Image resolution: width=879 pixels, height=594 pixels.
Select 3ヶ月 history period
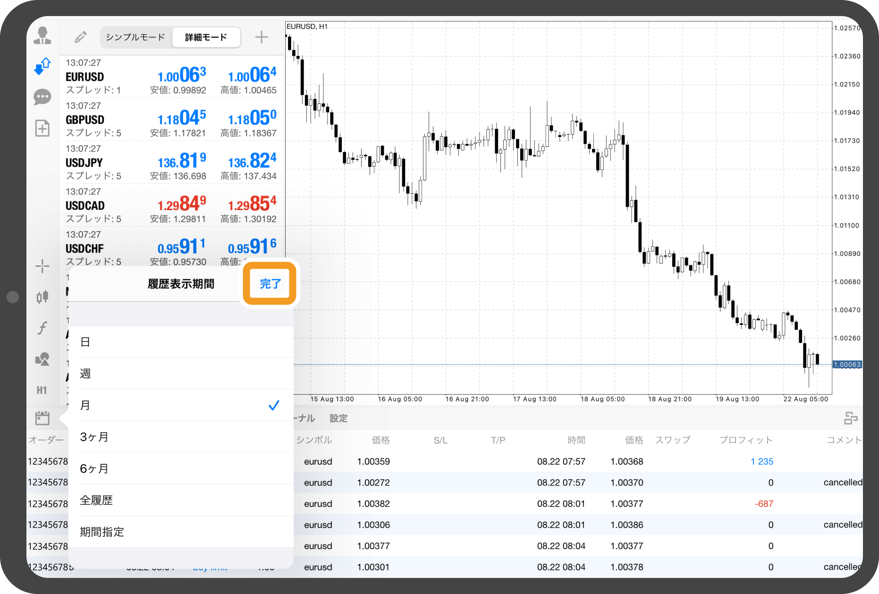pos(181,437)
